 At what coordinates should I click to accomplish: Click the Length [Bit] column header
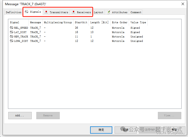(99, 22)
